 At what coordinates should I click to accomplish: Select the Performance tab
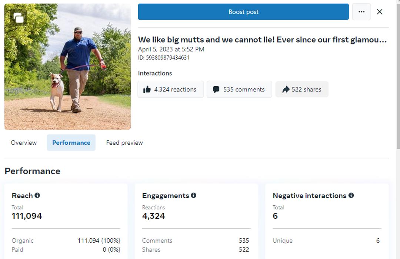pyautogui.click(x=71, y=143)
